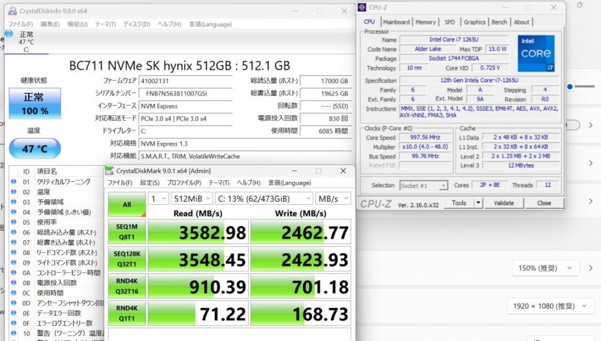This screenshot has height=341, width=601.
Task: Open CrystalDiskInfo 言語(Language) menu
Action: tap(210, 24)
